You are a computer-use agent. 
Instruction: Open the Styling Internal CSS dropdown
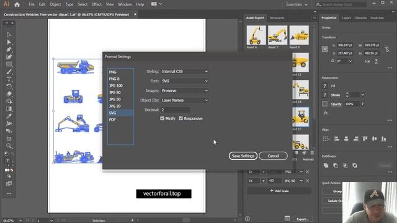(x=185, y=72)
